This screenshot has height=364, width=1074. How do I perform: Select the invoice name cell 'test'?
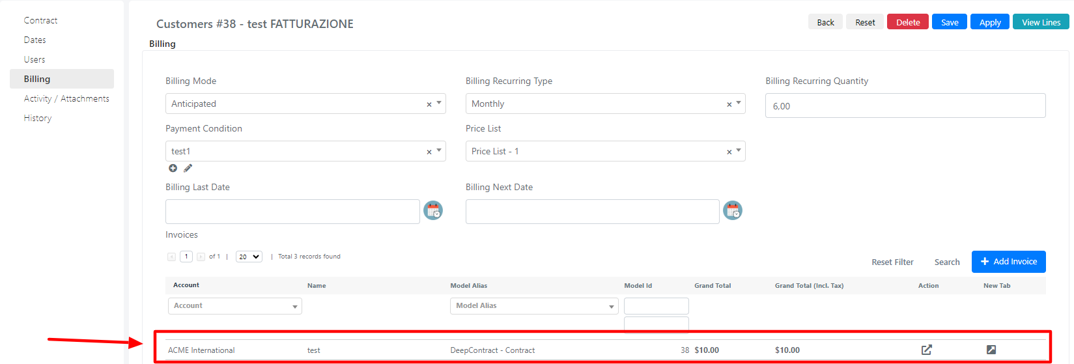[314, 350]
